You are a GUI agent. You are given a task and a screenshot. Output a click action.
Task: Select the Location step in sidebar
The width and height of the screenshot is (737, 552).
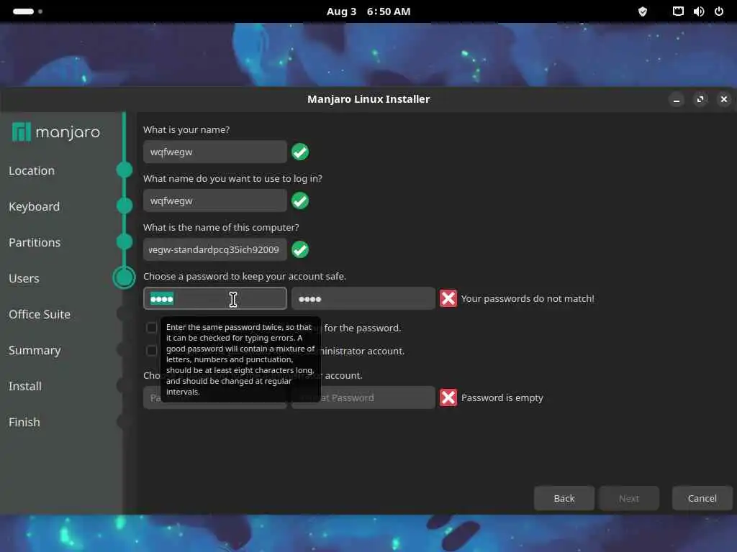(32, 170)
